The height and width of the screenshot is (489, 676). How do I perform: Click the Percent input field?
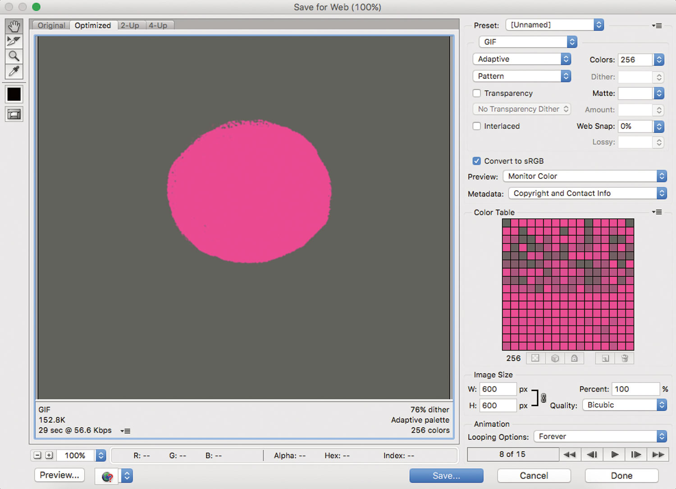click(635, 389)
